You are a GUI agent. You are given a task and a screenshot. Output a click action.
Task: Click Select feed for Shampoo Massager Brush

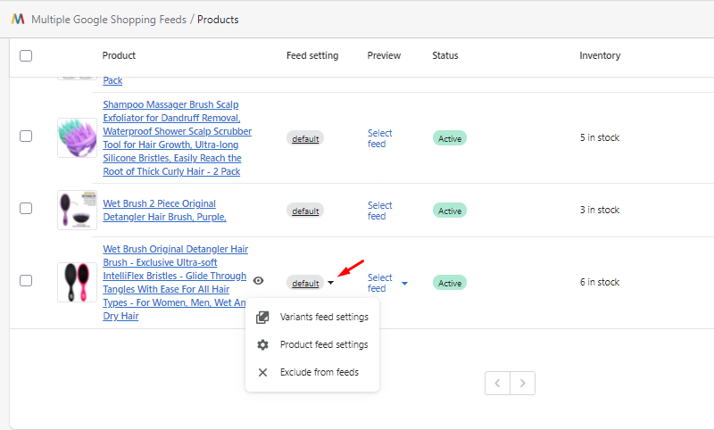pos(380,138)
